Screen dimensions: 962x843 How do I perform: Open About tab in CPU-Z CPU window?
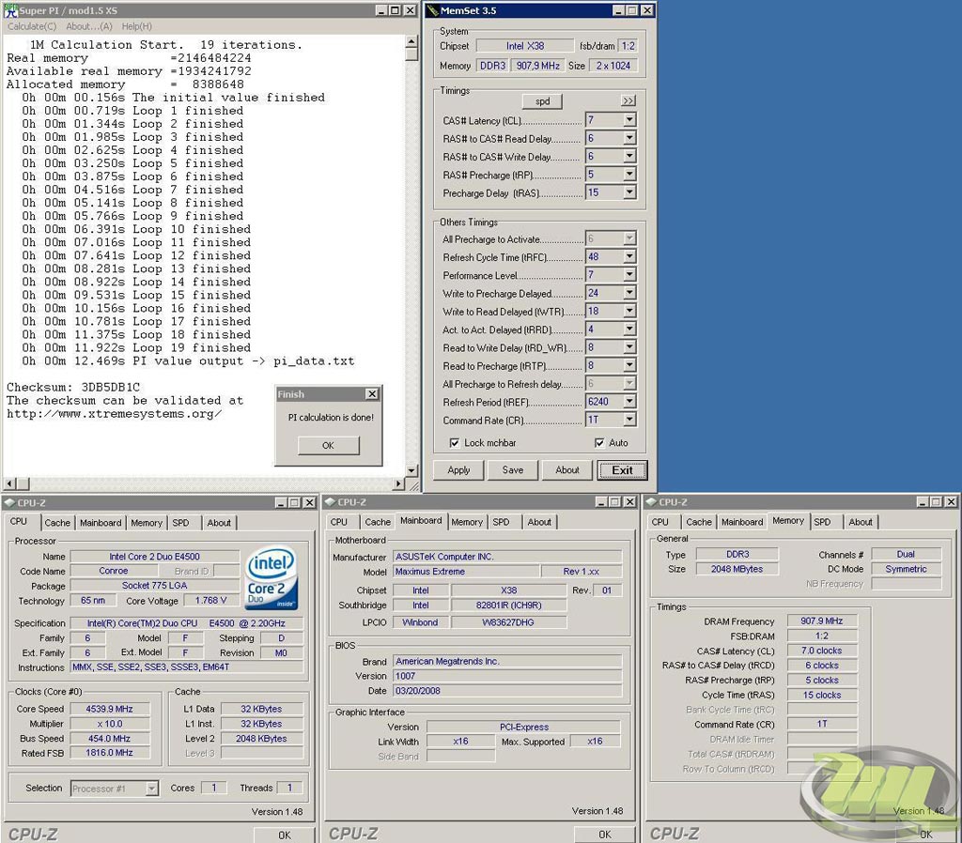pos(219,523)
